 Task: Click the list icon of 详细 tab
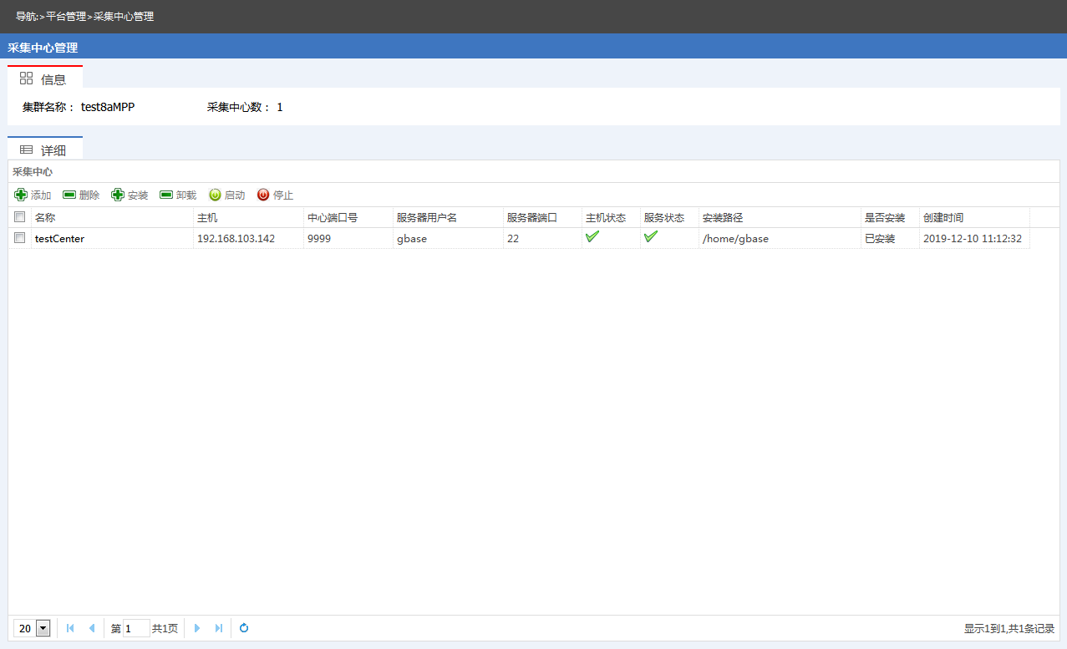[x=26, y=150]
